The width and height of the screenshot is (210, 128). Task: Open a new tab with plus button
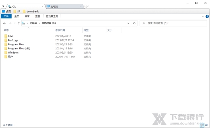[87, 7]
